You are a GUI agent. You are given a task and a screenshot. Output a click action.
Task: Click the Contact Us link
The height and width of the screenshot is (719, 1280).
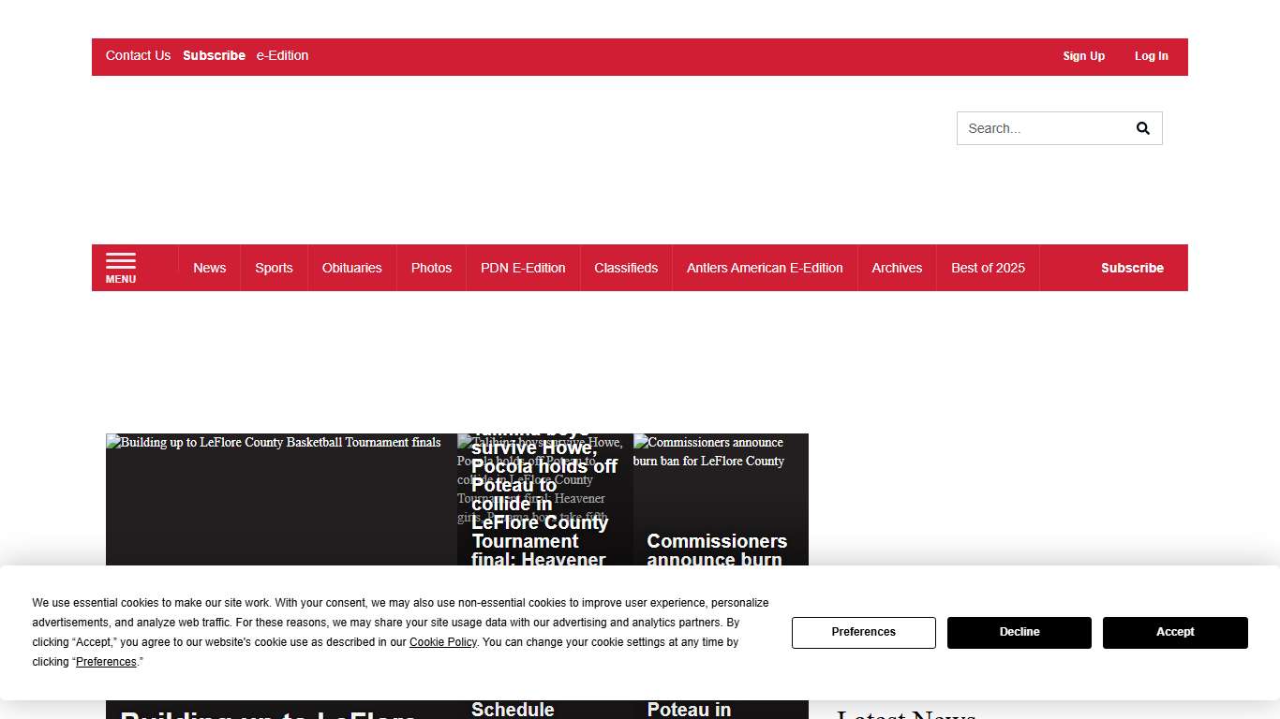[x=138, y=55]
